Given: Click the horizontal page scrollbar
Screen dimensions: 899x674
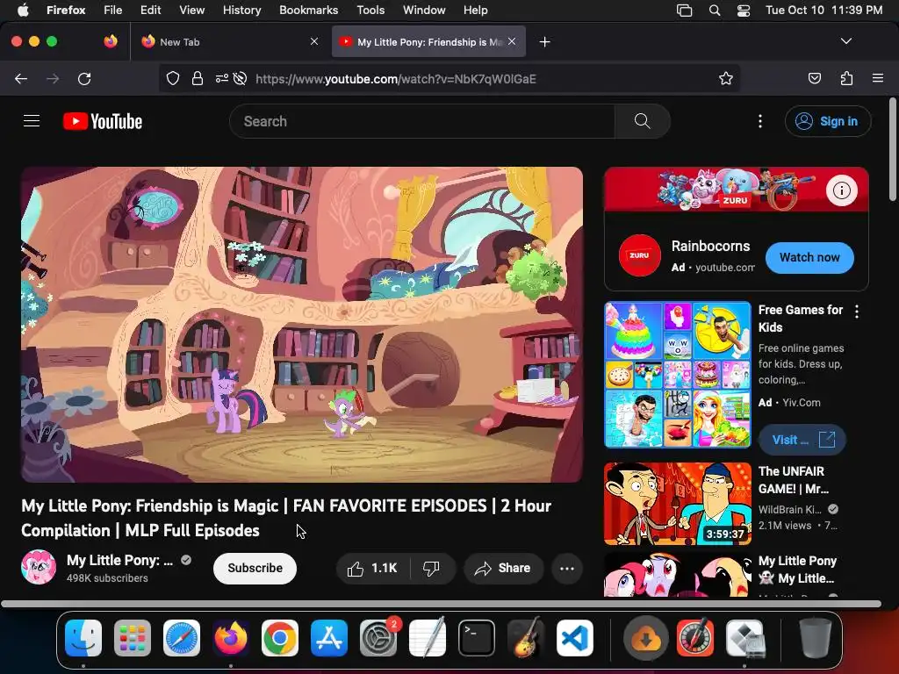Looking at the screenshot, I should click(x=441, y=604).
